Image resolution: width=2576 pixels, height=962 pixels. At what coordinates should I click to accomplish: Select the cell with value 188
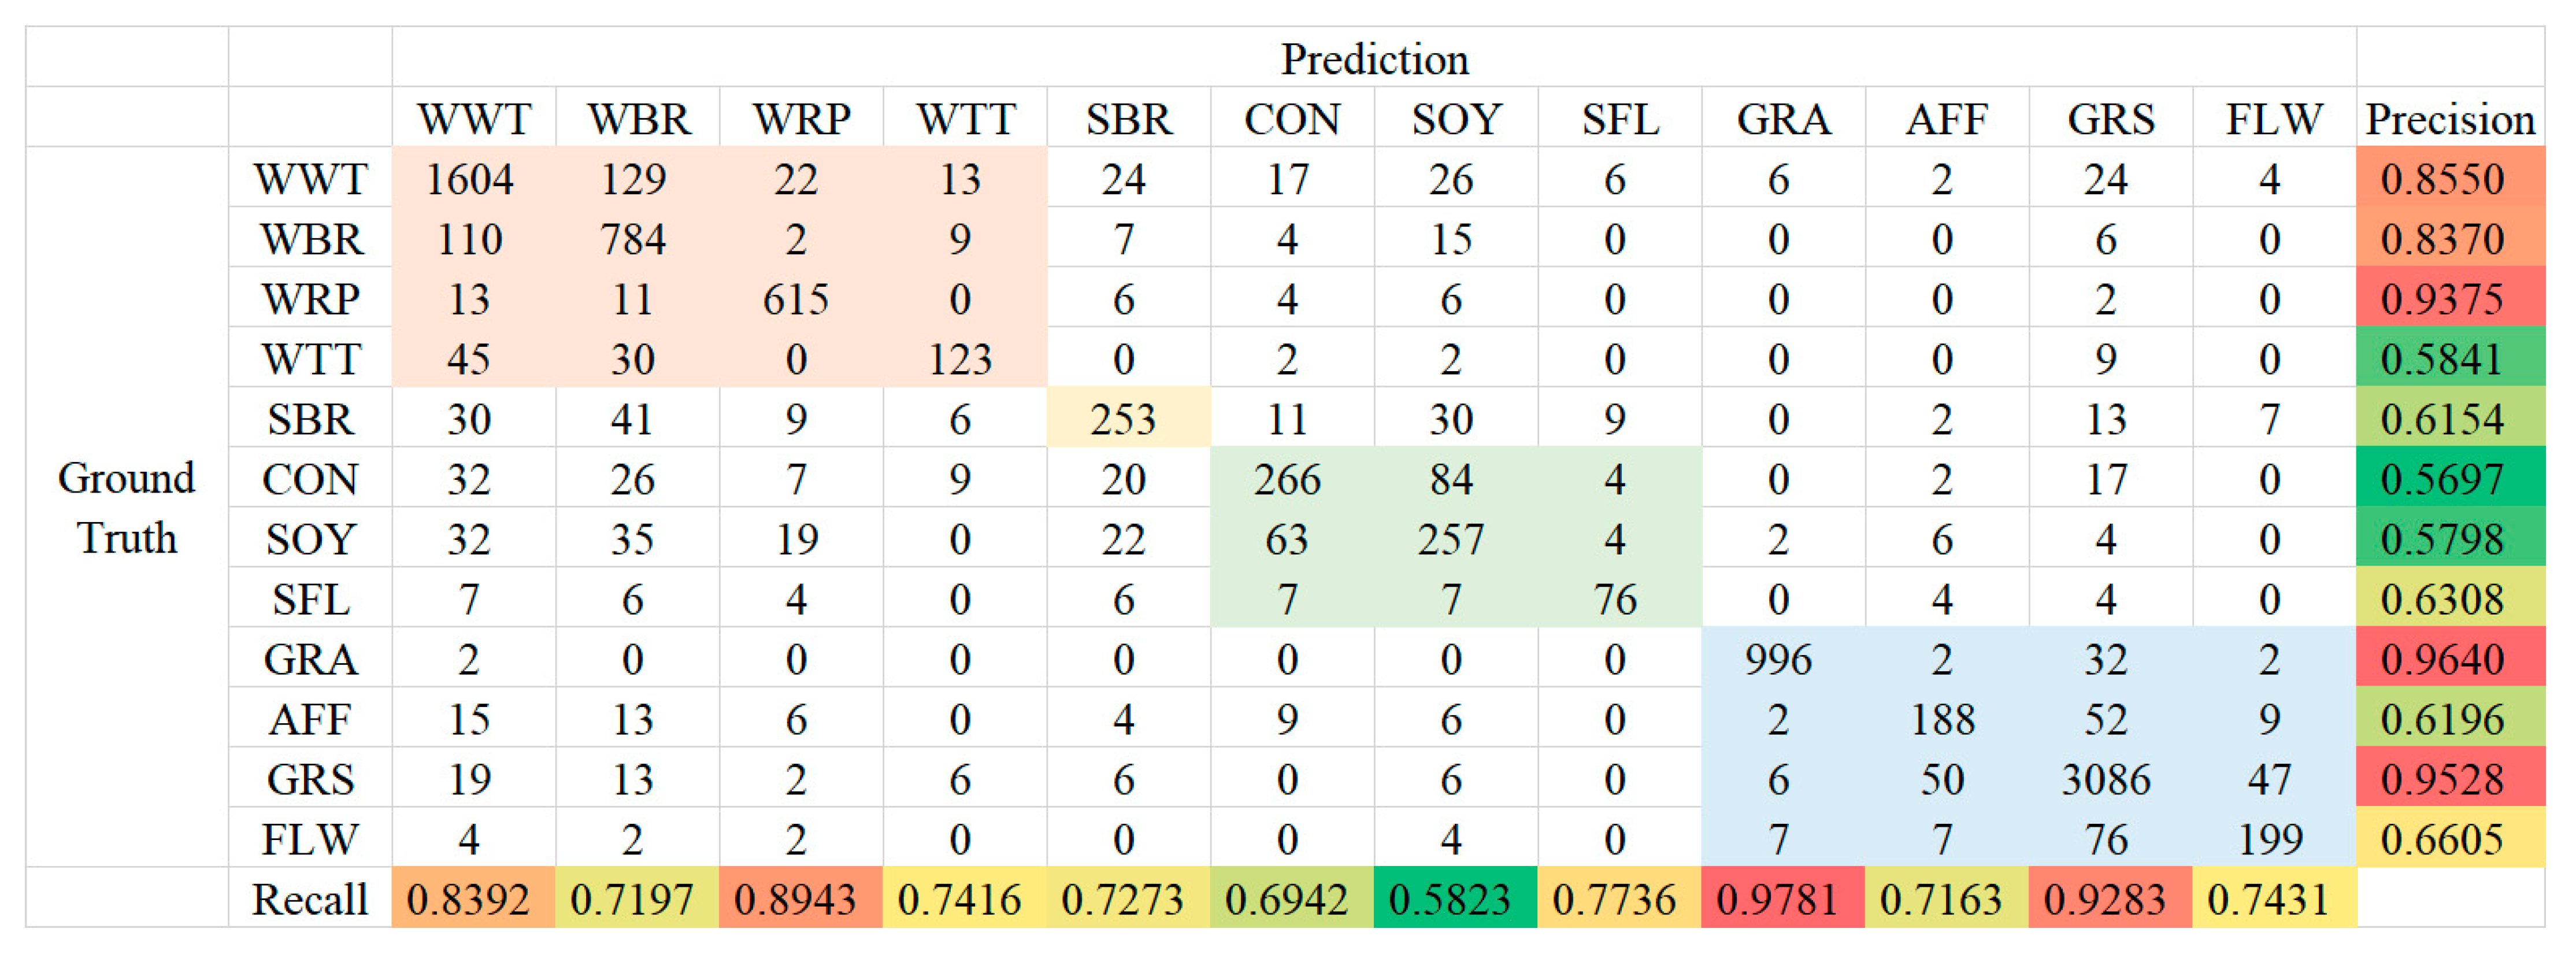point(1942,719)
